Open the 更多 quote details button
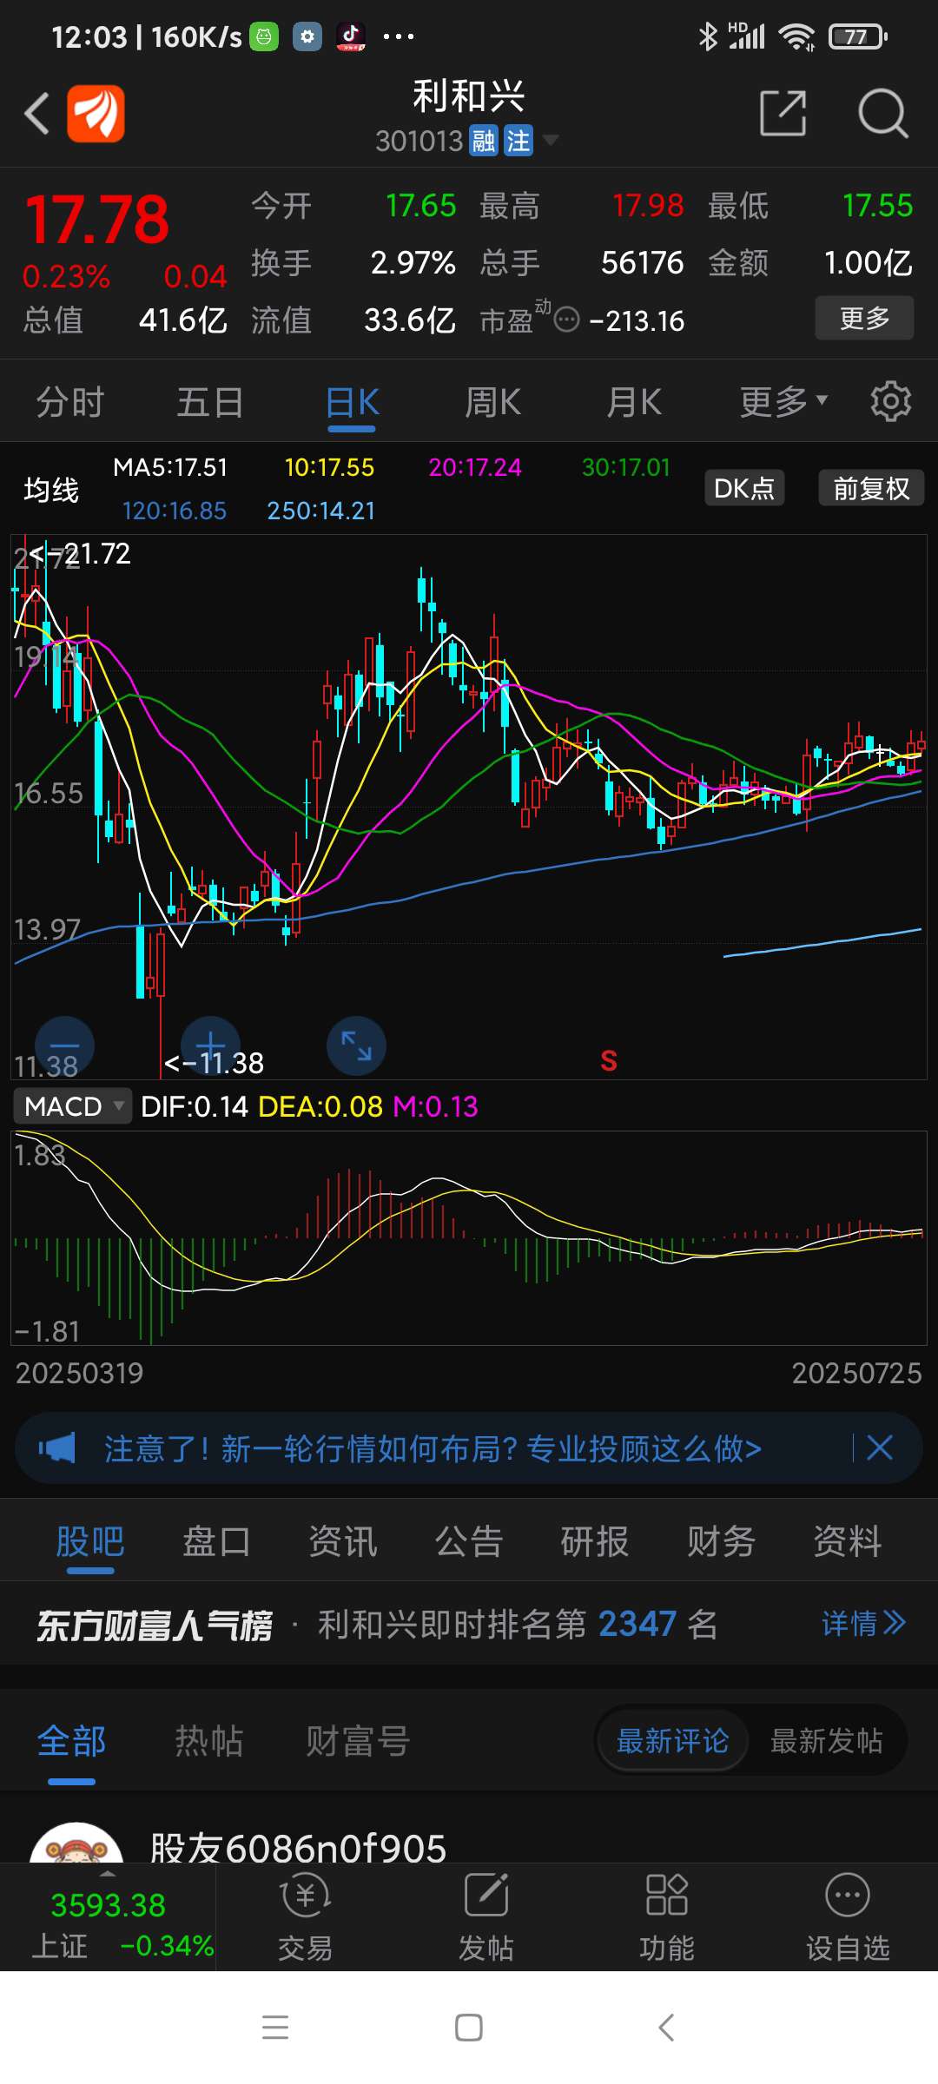The width and height of the screenshot is (938, 2084). pos(864,318)
